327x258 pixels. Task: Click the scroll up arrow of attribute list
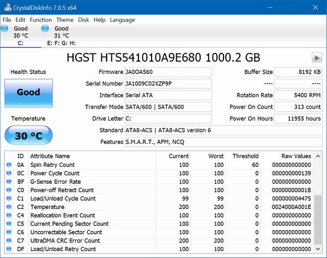318,156
